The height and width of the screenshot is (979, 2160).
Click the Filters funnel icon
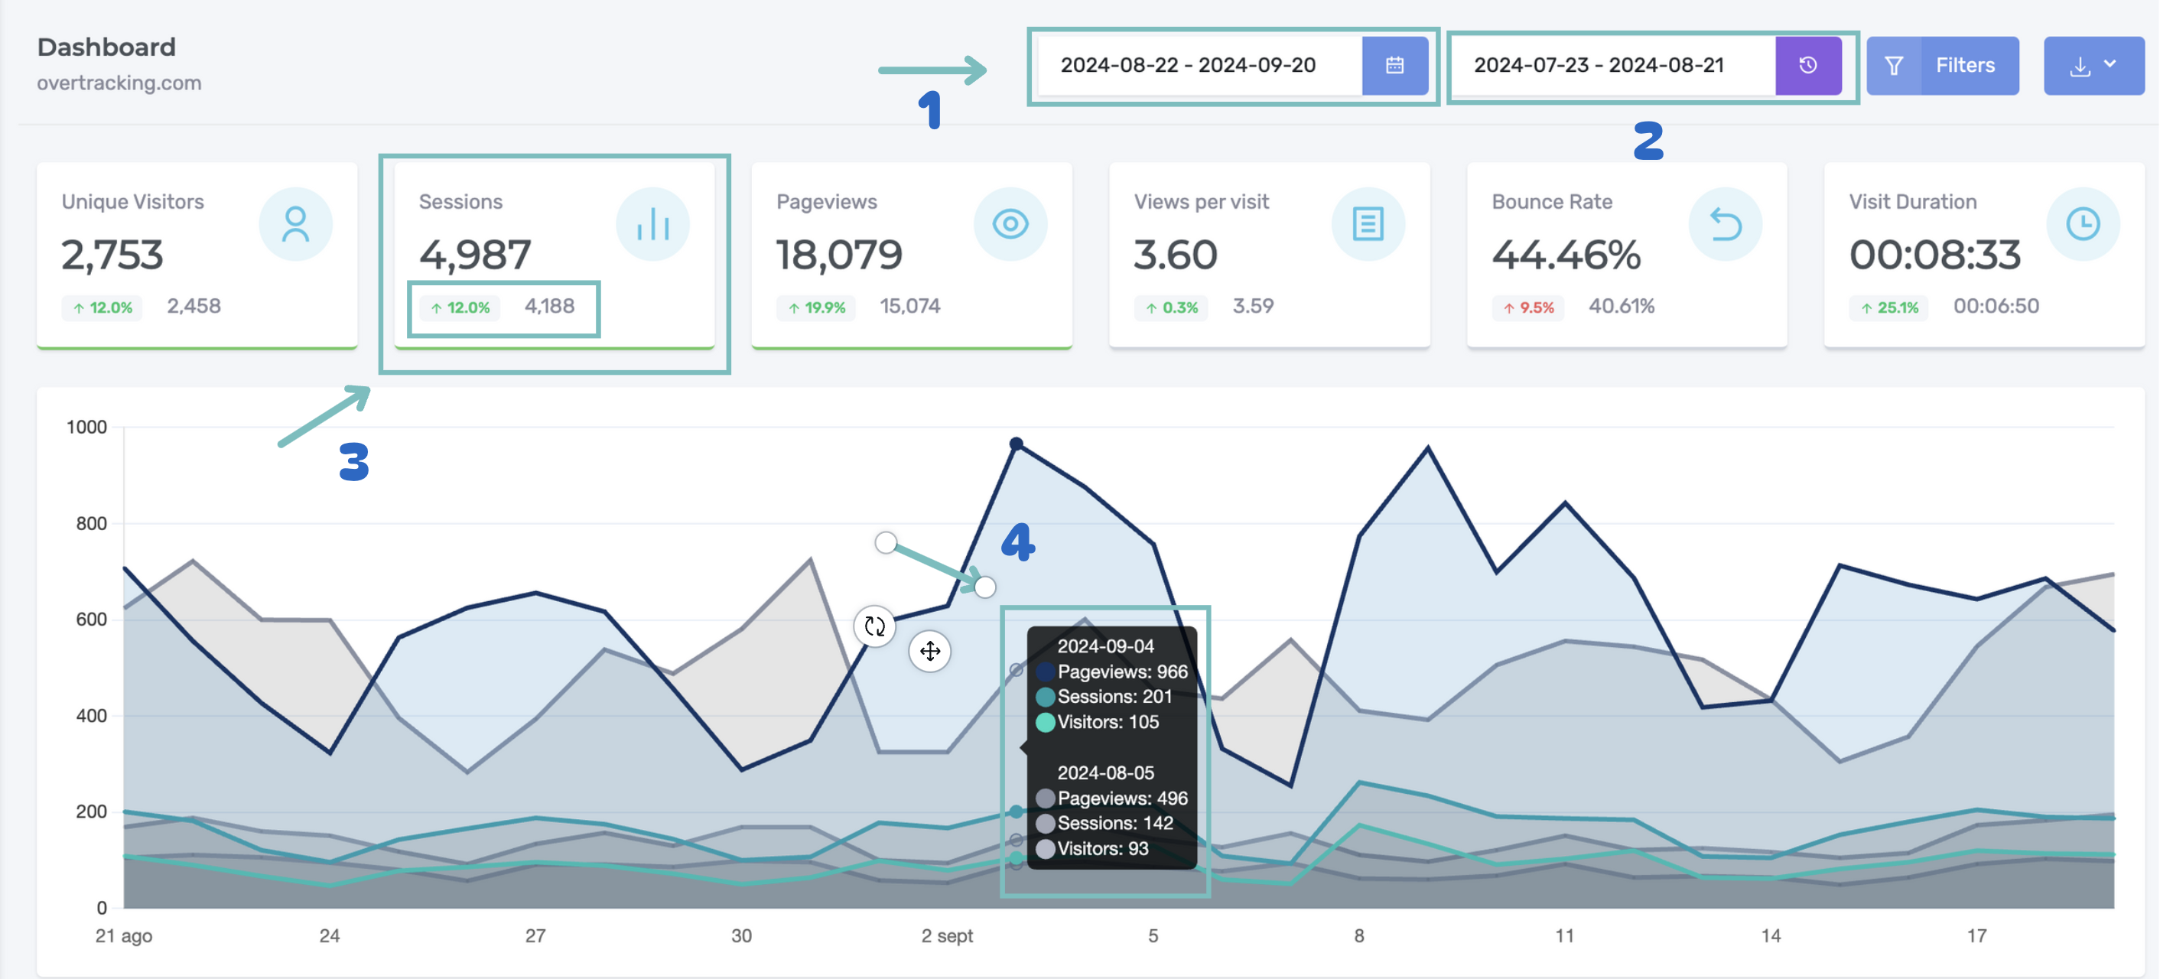[x=1893, y=65]
